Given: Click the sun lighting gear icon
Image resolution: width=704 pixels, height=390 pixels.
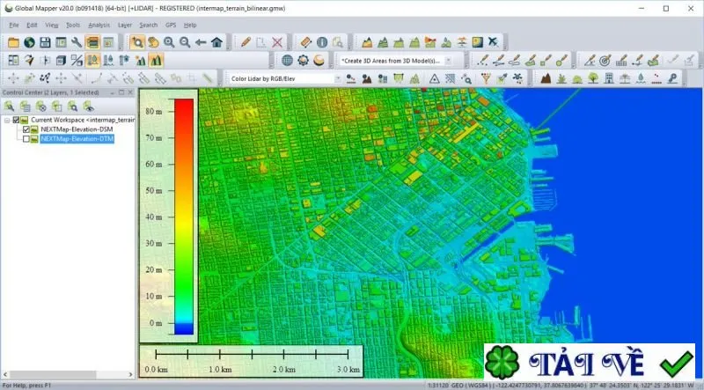Looking at the screenshot, I should 303,60.
